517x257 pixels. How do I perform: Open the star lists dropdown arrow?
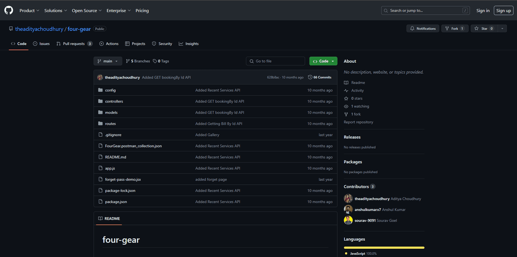(x=502, y=29)
